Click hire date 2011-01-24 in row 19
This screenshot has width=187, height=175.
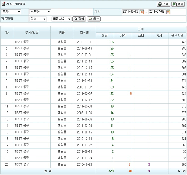pyautogui.click(x=84, y=158)
